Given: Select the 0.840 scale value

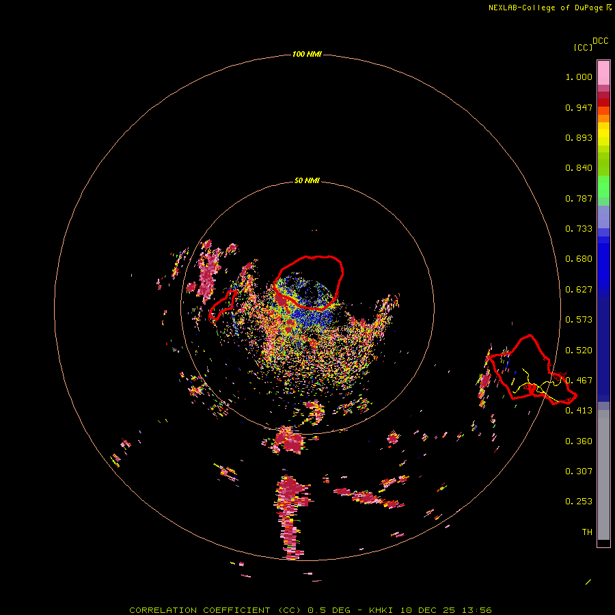Looking at the screenshot, I should click(x=579, y=168).
